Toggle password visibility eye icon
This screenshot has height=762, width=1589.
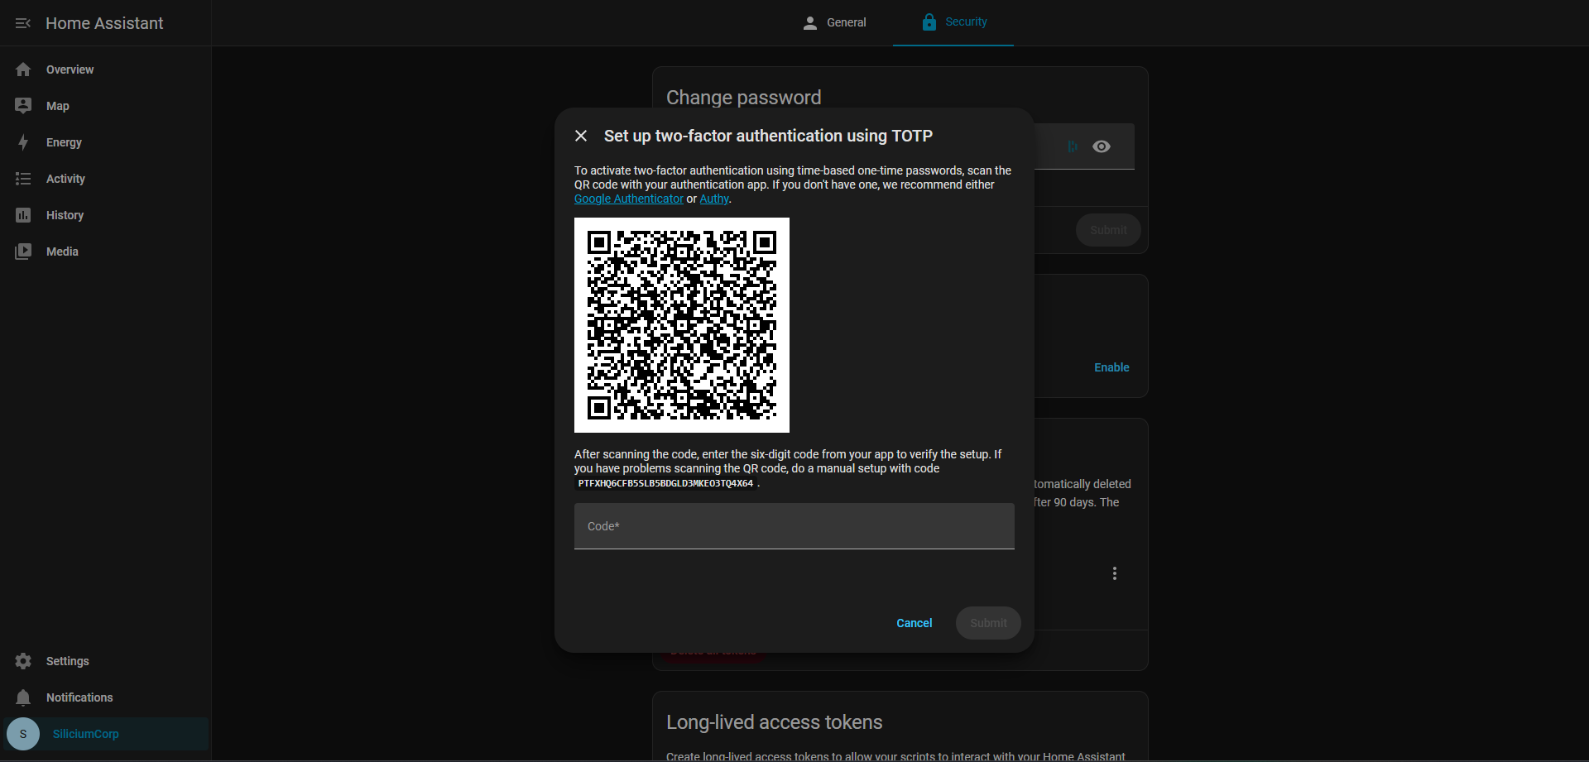[1102, 146]
